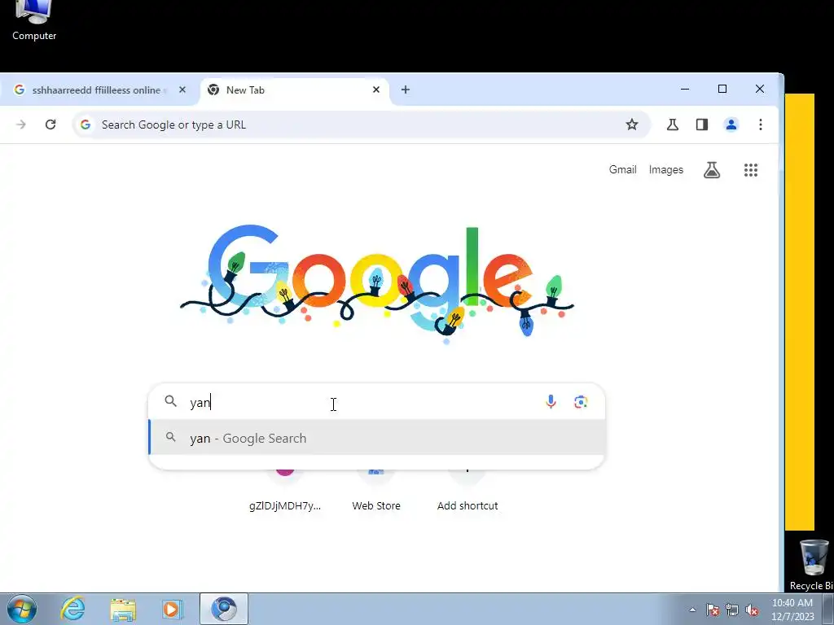Search by image with Lens icon
This screenshot has width=834, height=625.
coord(580,402)
